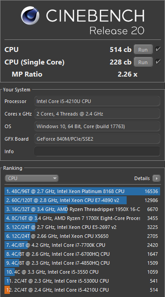This screenshot has height=297, width=165.
Task: Click the 514 cb CPU score
Action: pyautogui.click(x=120, y=50)
